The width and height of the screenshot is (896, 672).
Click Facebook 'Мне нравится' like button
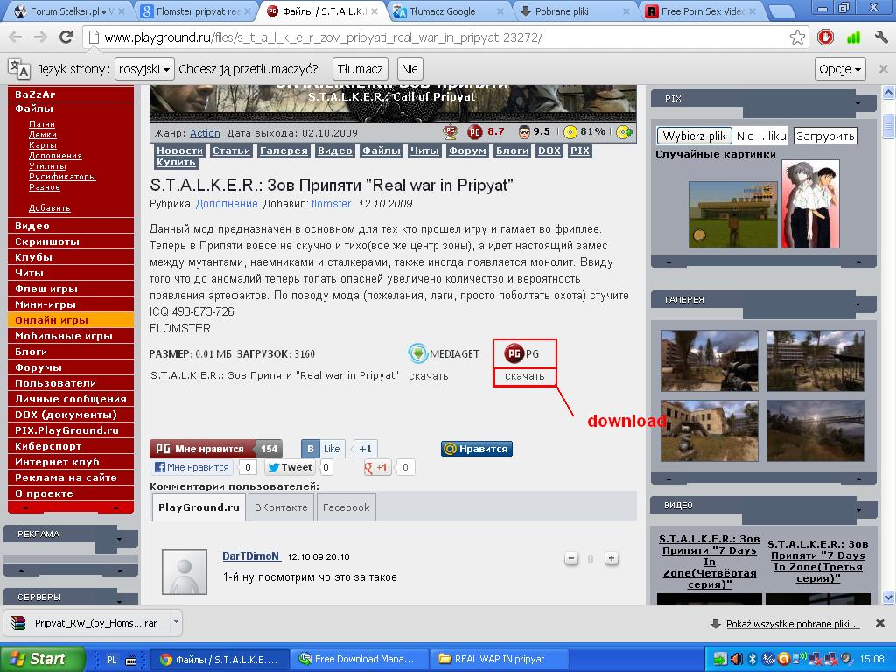192,467
